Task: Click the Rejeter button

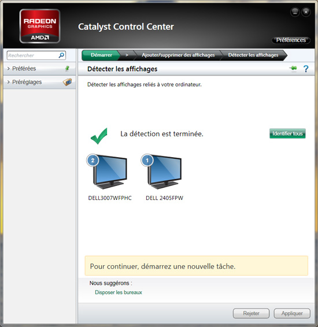Action: [251, 313]
